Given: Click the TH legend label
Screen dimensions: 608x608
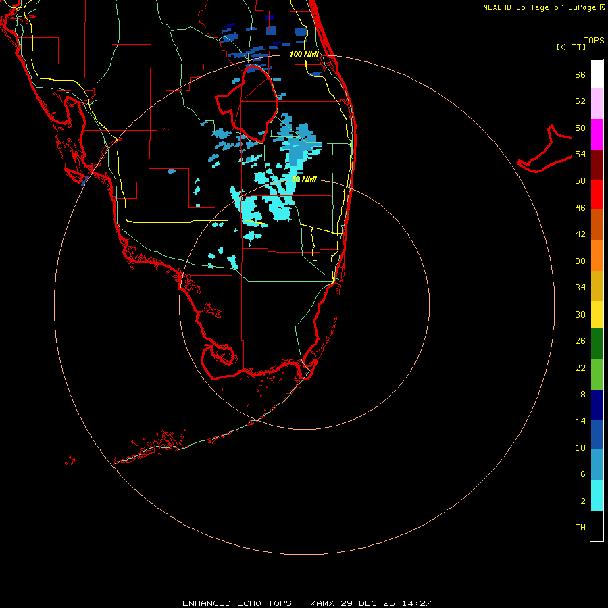Looking at the screenshot, I should click(580, 527).
